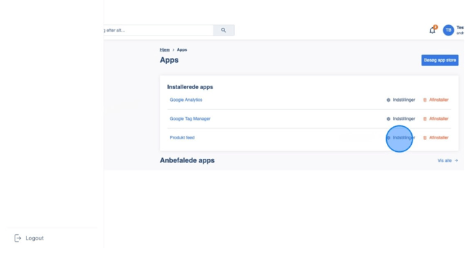This screenshot has height=262, width=467.
Task: Click the search magnifier button
Action: pos(224,30)
